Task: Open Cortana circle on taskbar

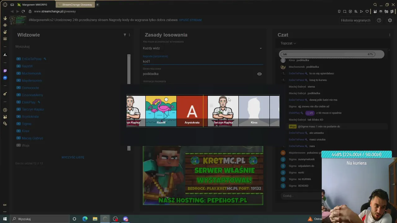Action: click(74, 219)
